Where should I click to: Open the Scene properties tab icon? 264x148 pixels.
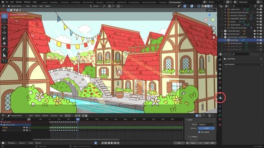(220, 78)
